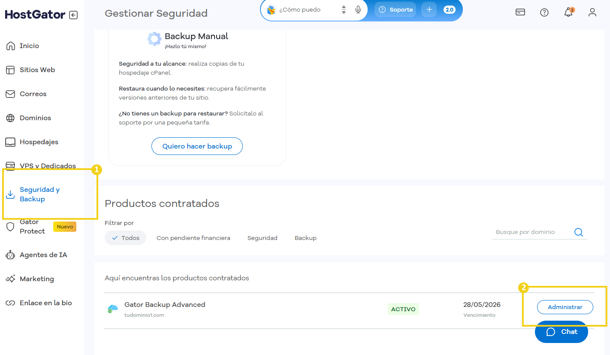Click the Backup Manual gear icon
This screenshot has height=355, width=610.
pos(154,39)
